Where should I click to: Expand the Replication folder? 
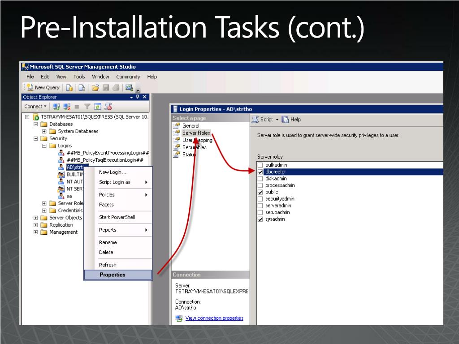pyautogui.click(x=36, y=225)
